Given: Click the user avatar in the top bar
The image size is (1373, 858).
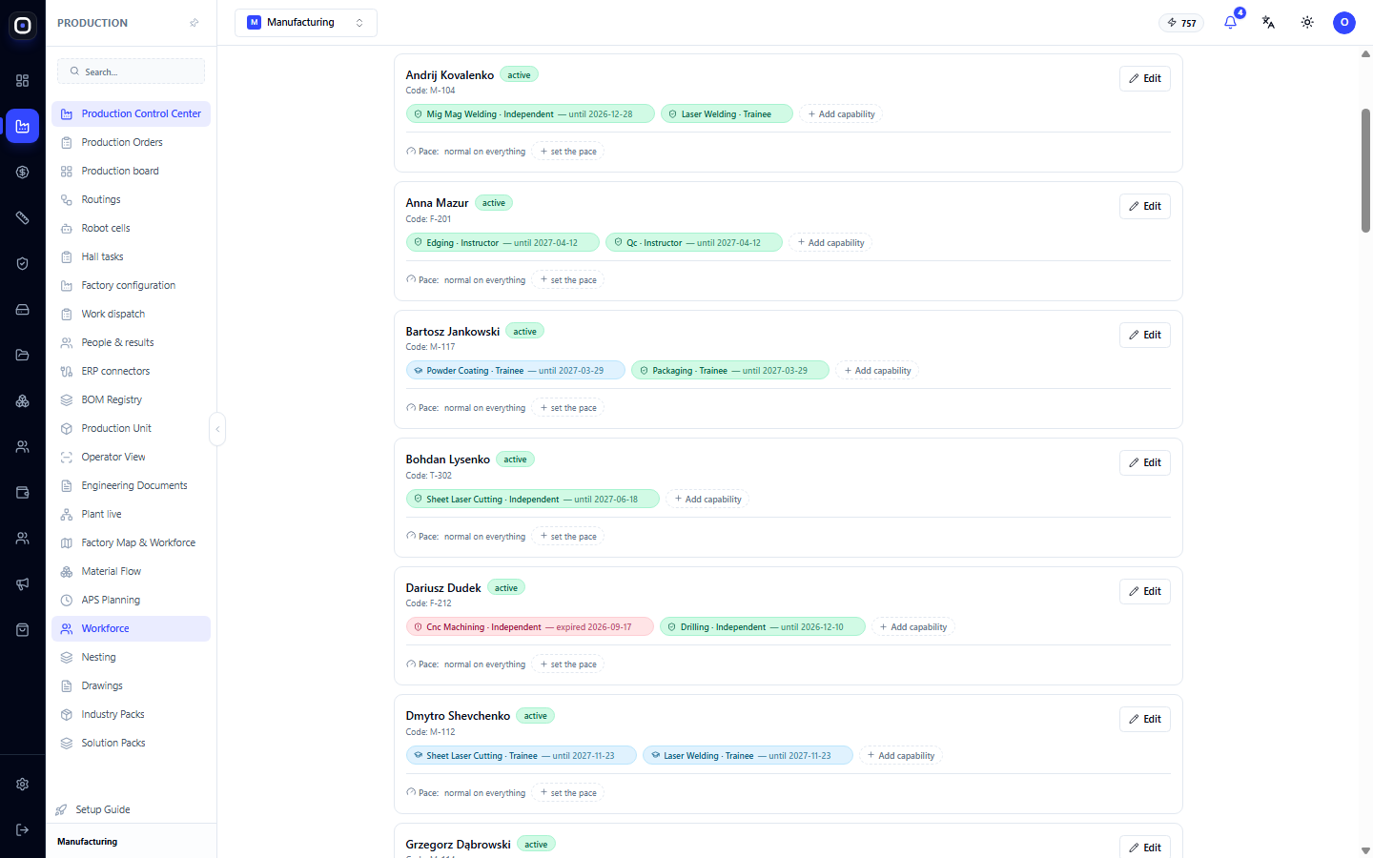Looking at the screenshot, I should click(x=1344, y=22).
